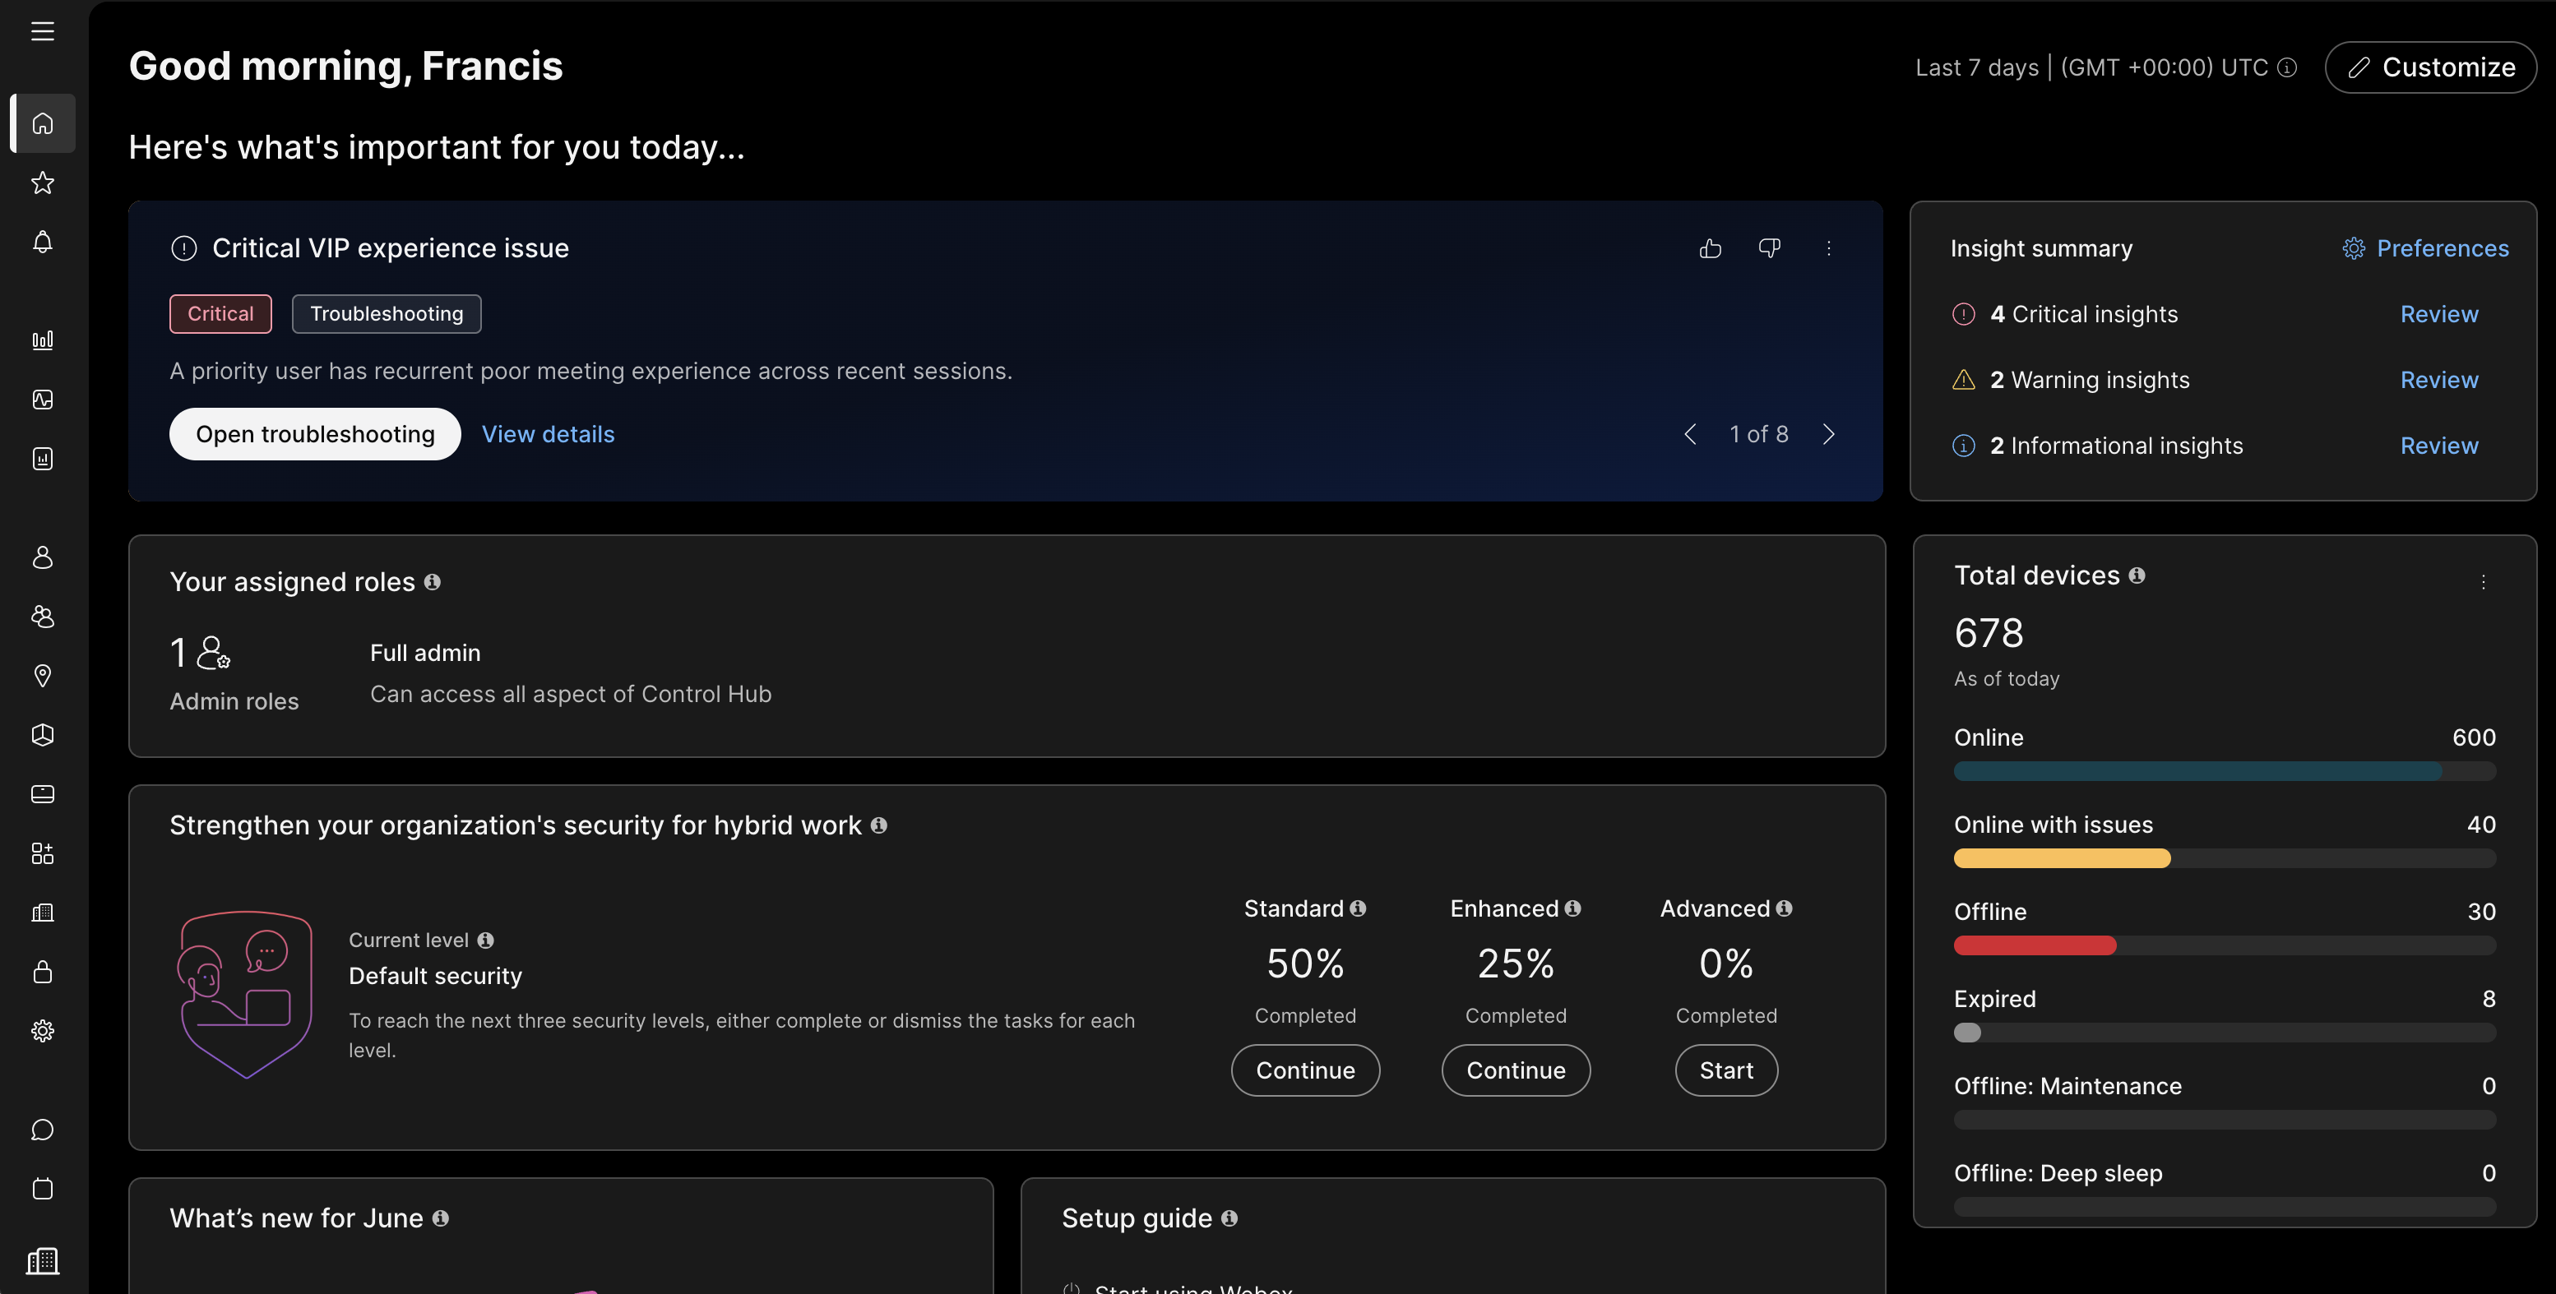This screenshot has height=1294, width=2556.
Task: Review the Informational insights
Action: (2439, 446)
